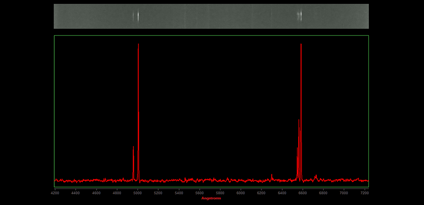424x205 pixels.
Task: Click the 7200 tick label on the axis
Action: [x=364, y=193]
